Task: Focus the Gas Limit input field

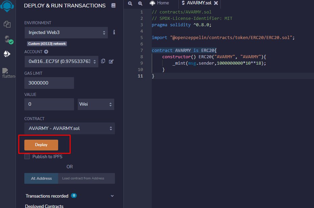Action: point(49,83)
